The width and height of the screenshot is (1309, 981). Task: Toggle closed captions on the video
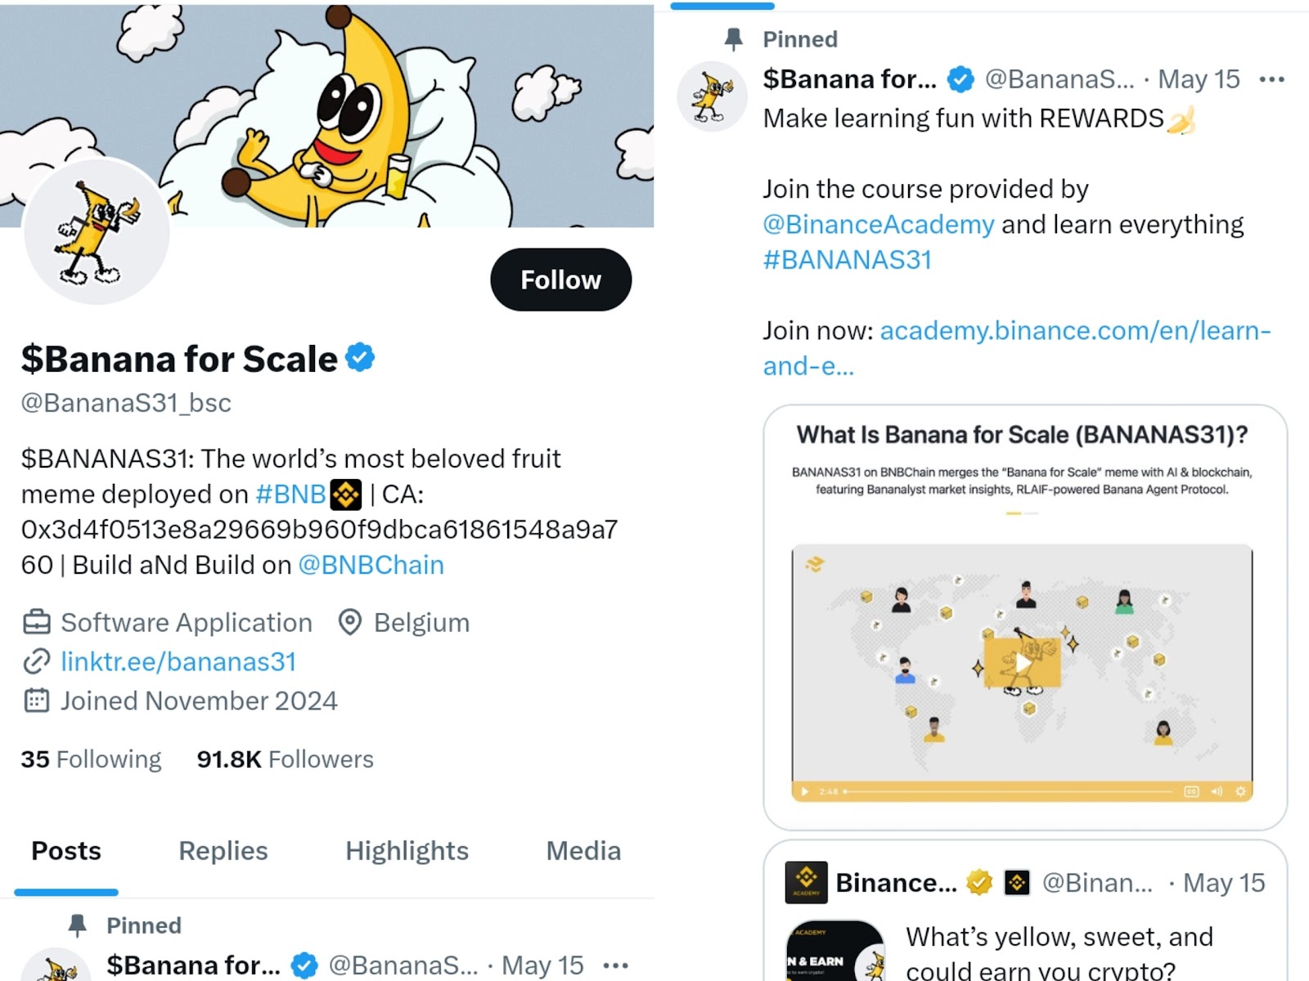(1191, 791)
